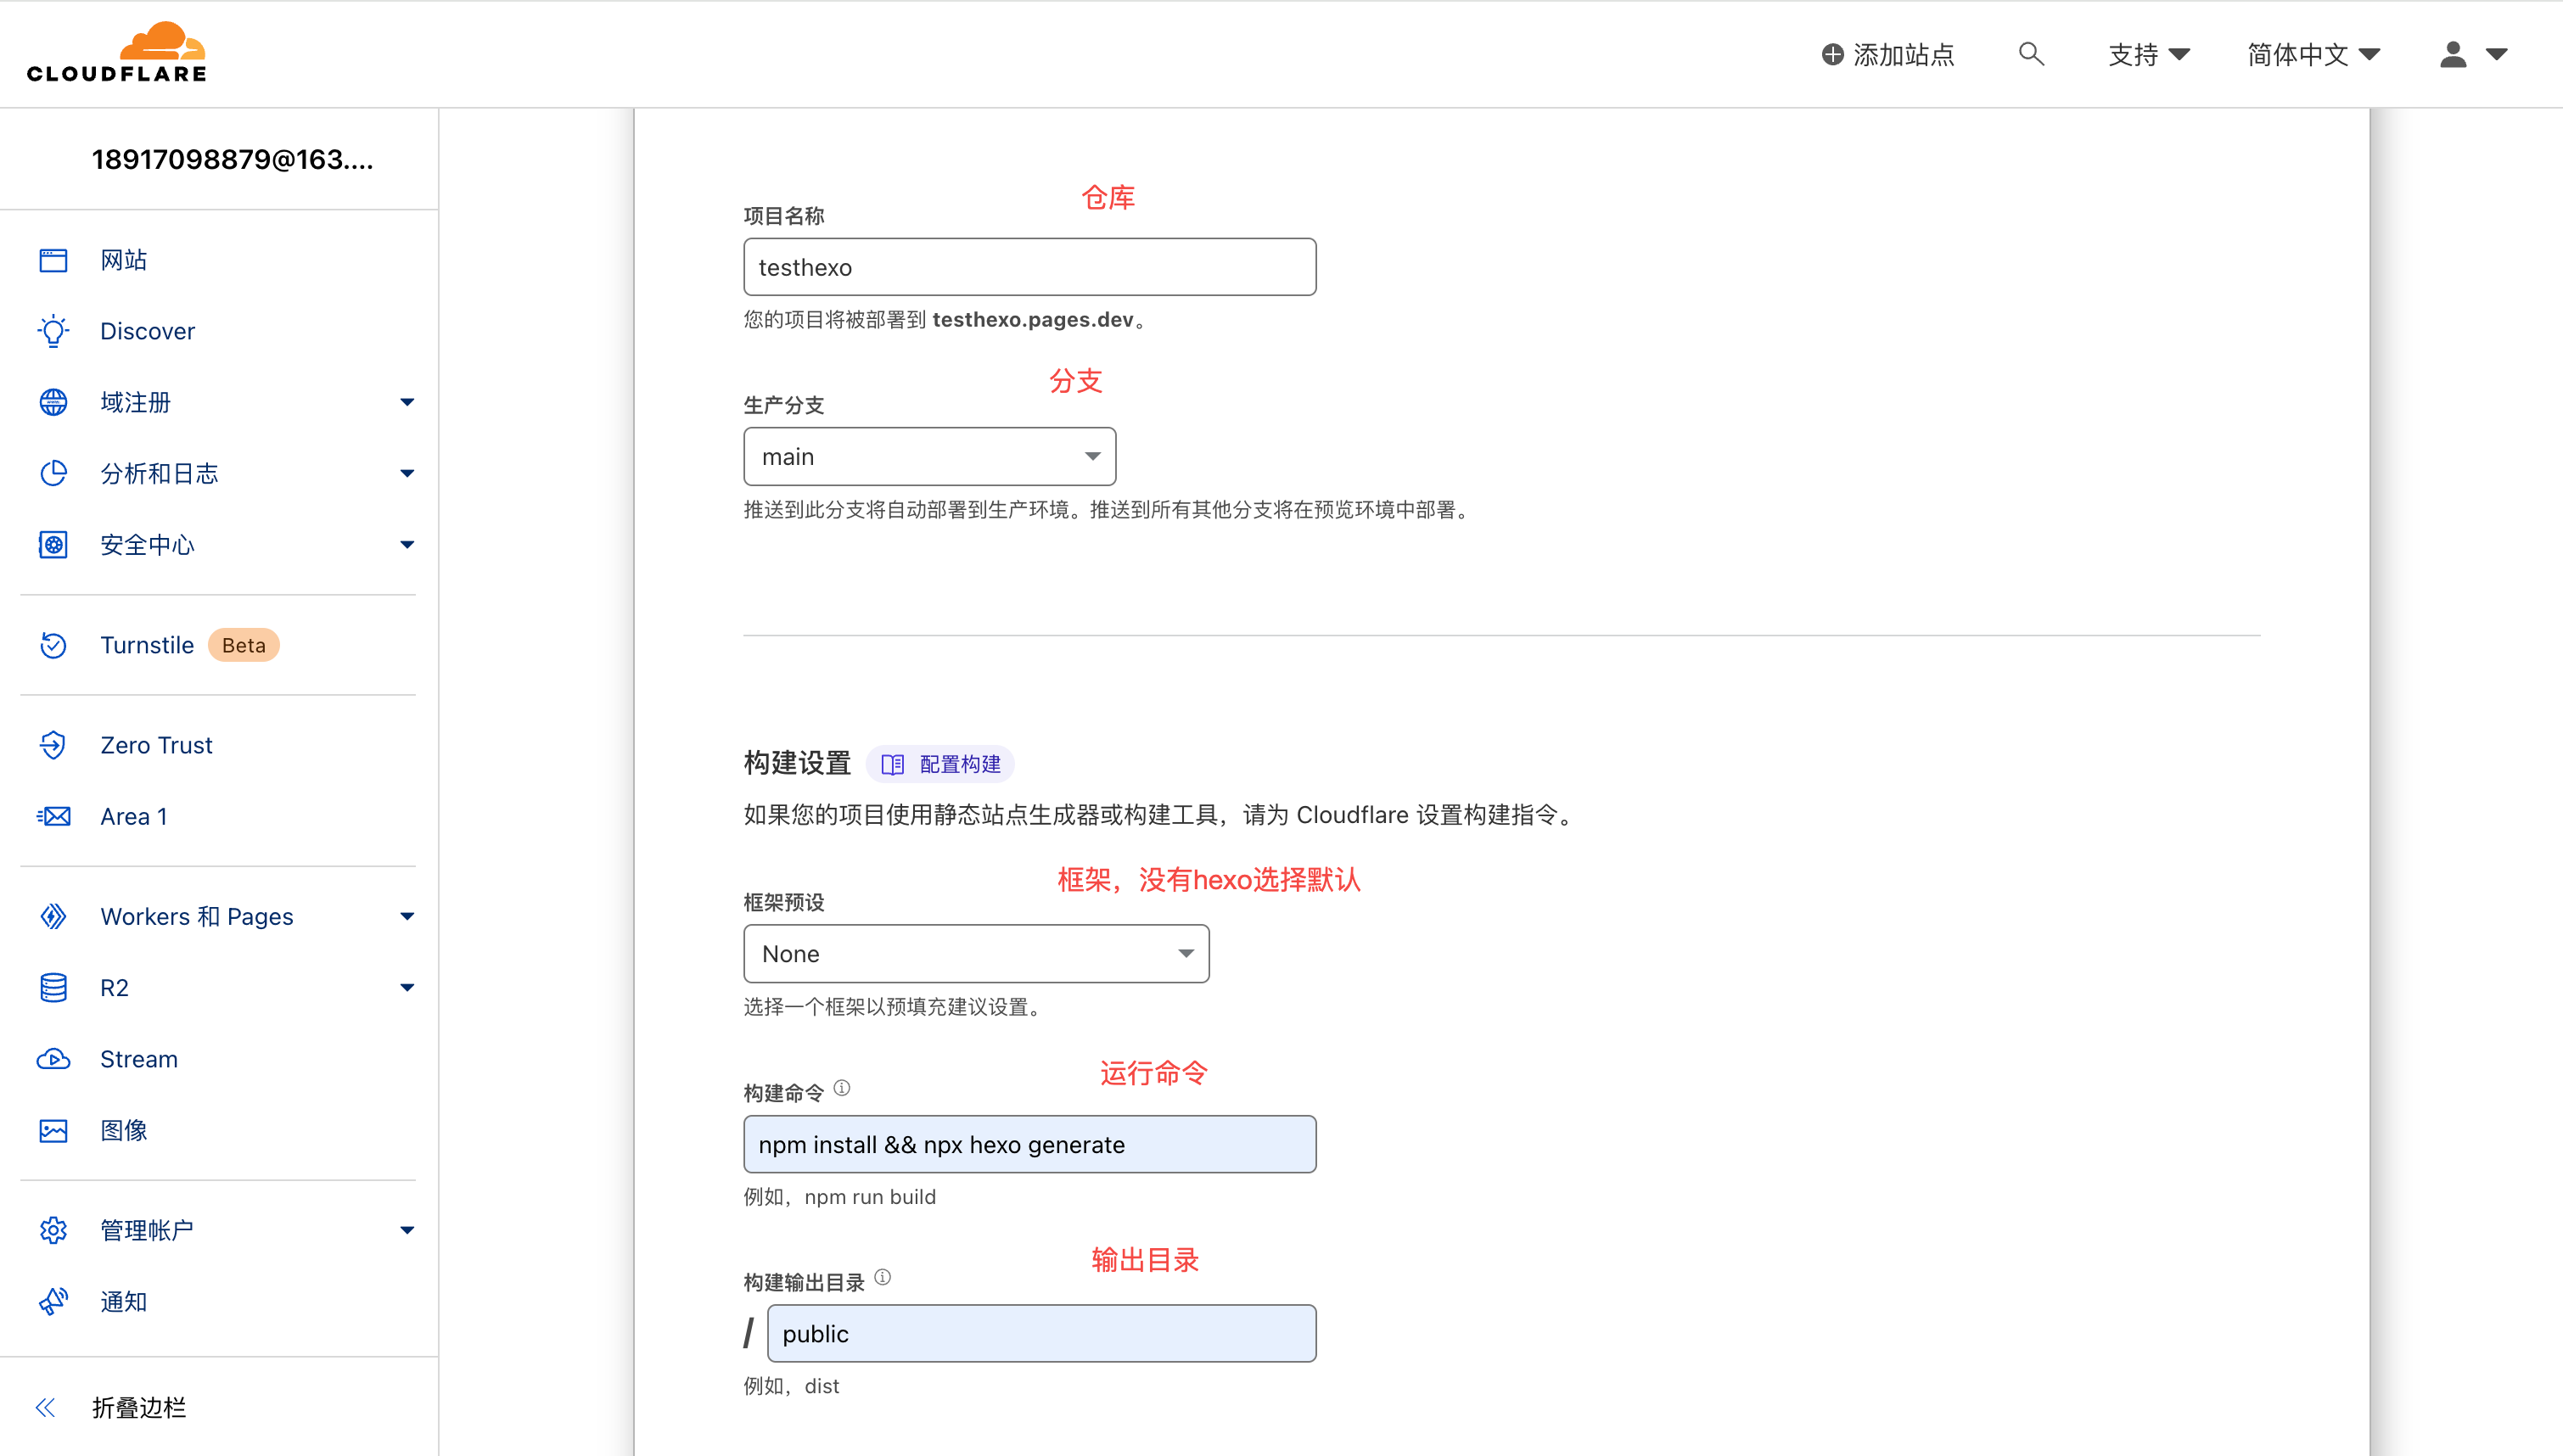
Task: Click info icon next to 构建命令
Action: point(842,1088)
